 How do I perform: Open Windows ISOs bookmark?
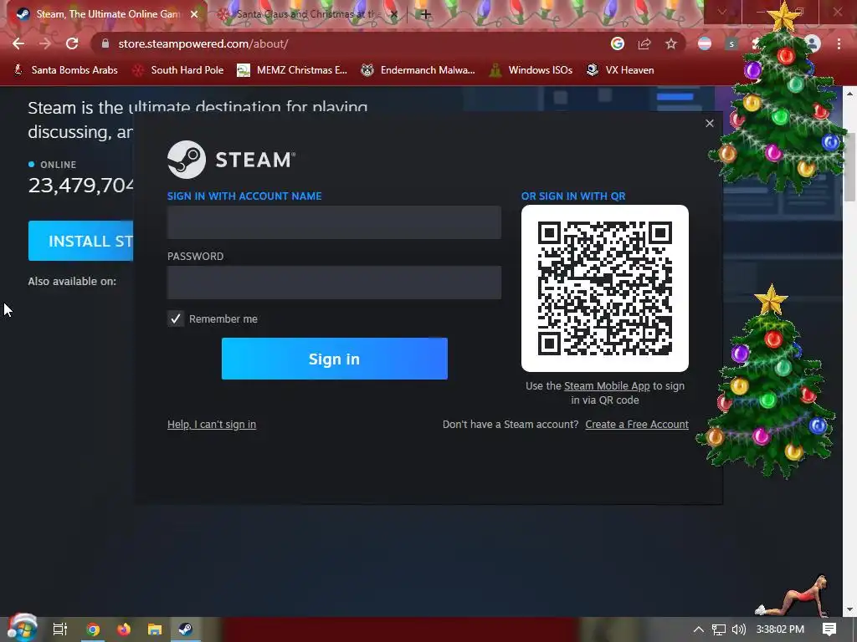[531, 70]
